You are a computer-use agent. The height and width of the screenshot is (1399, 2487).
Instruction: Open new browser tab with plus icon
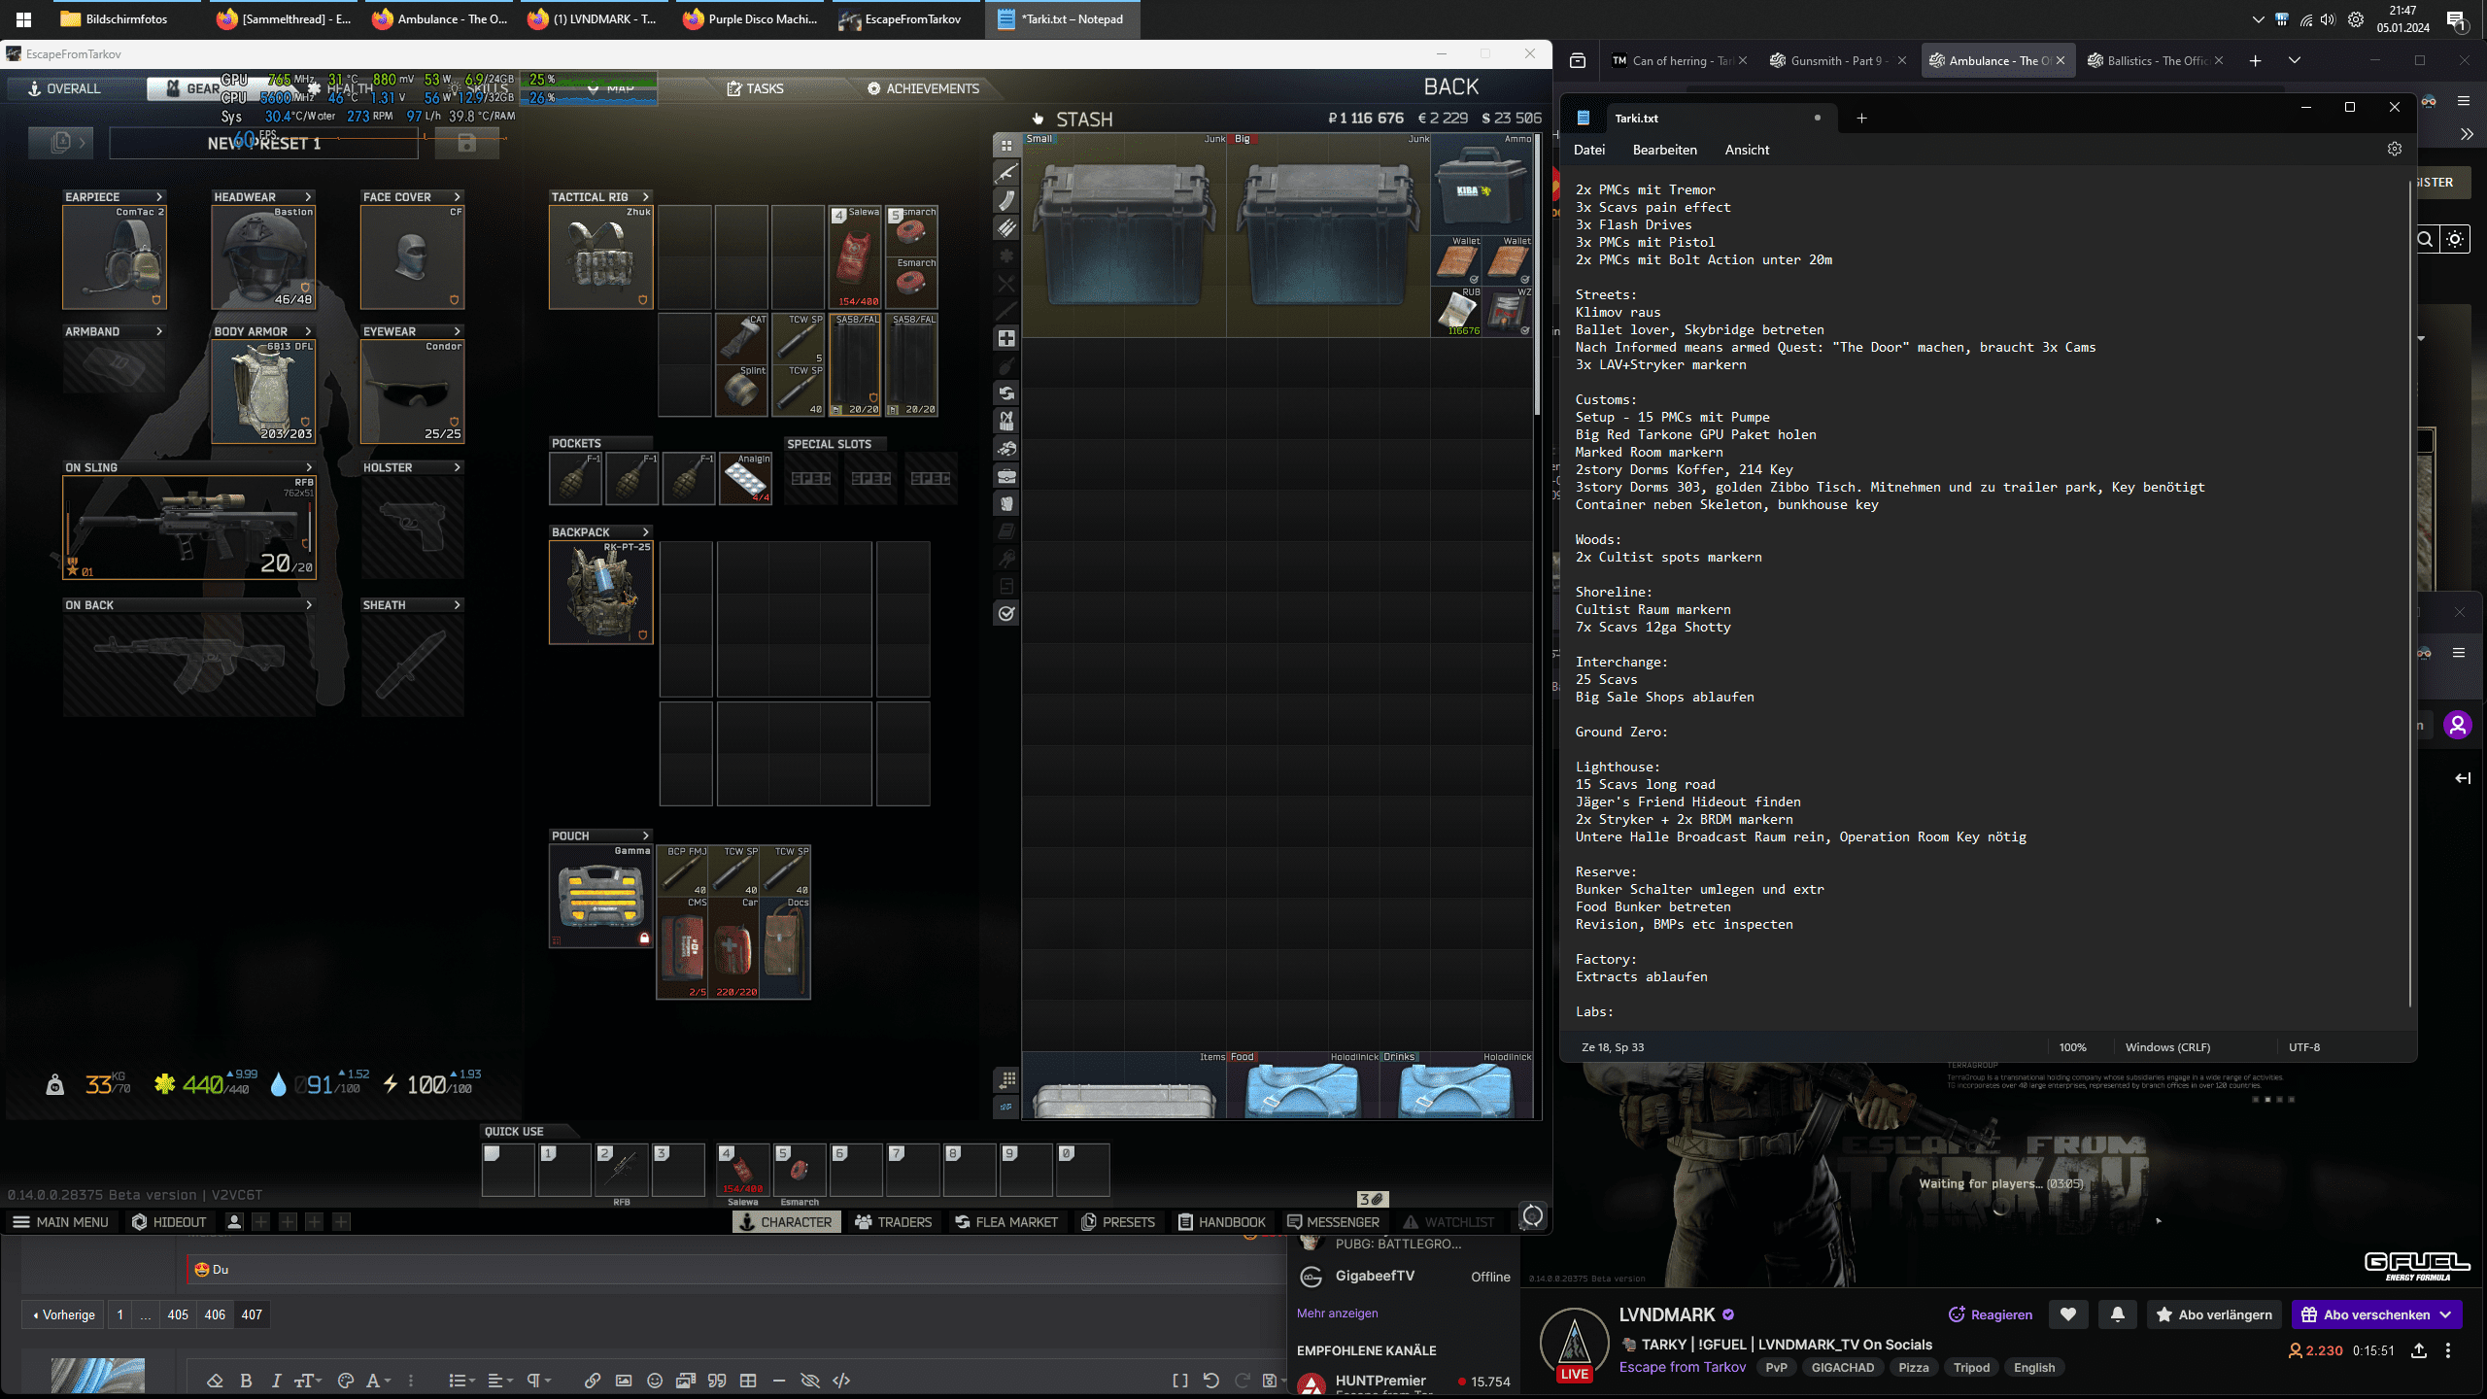coord(2255,60)
